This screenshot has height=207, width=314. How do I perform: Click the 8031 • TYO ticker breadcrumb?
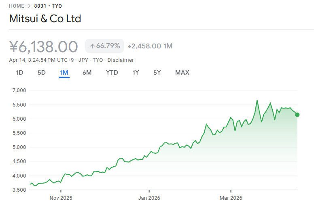[48, 6]
